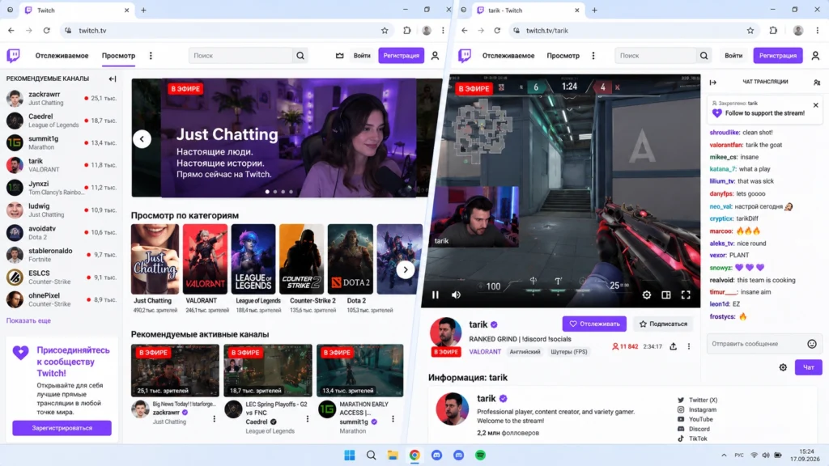The image size is (829, 466).
Task: Click Twitch logo in left window
Action: point(13,56)
